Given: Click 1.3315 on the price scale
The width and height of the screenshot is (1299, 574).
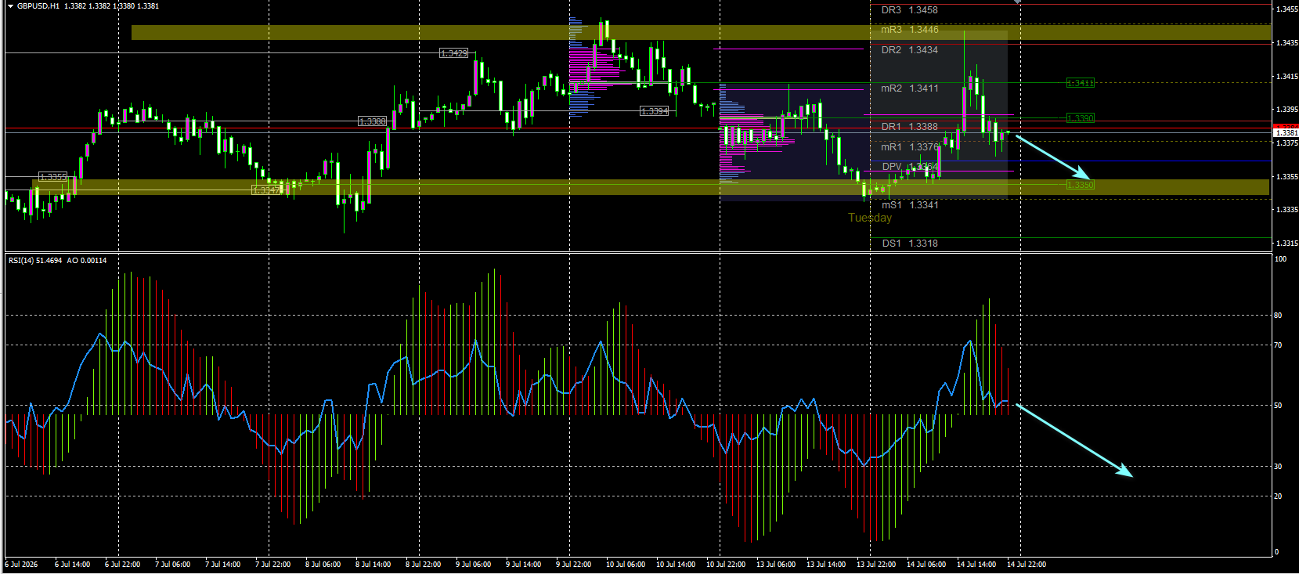Looking at the screenshot, I should pyautogui.click(x=1286, y=244).
